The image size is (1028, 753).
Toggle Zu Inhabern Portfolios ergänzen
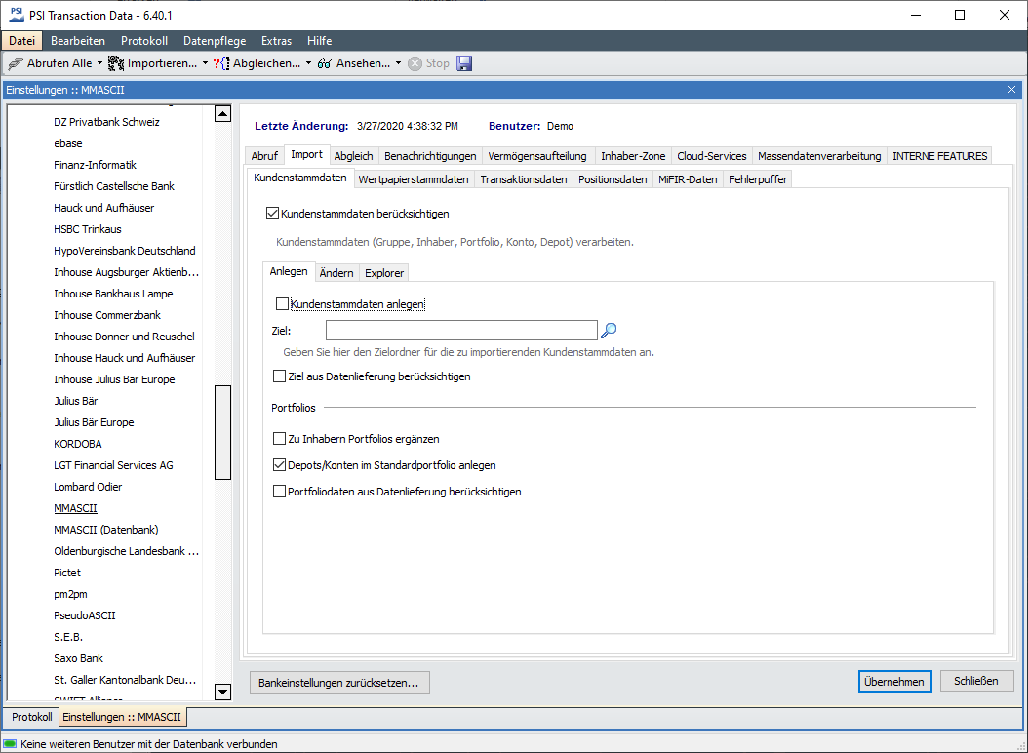point(280,439)
